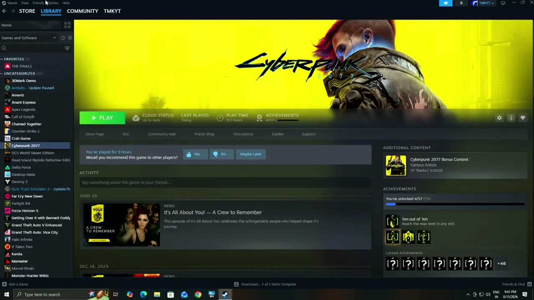Select Forza Horizon 5 in the library list
The height and width of the screenshot is (300, 534).
25,211
